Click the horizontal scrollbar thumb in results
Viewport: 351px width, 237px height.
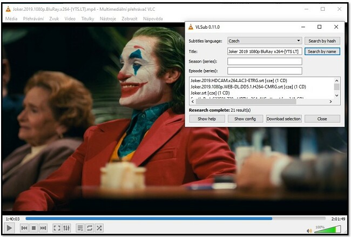tap(246, 101)
